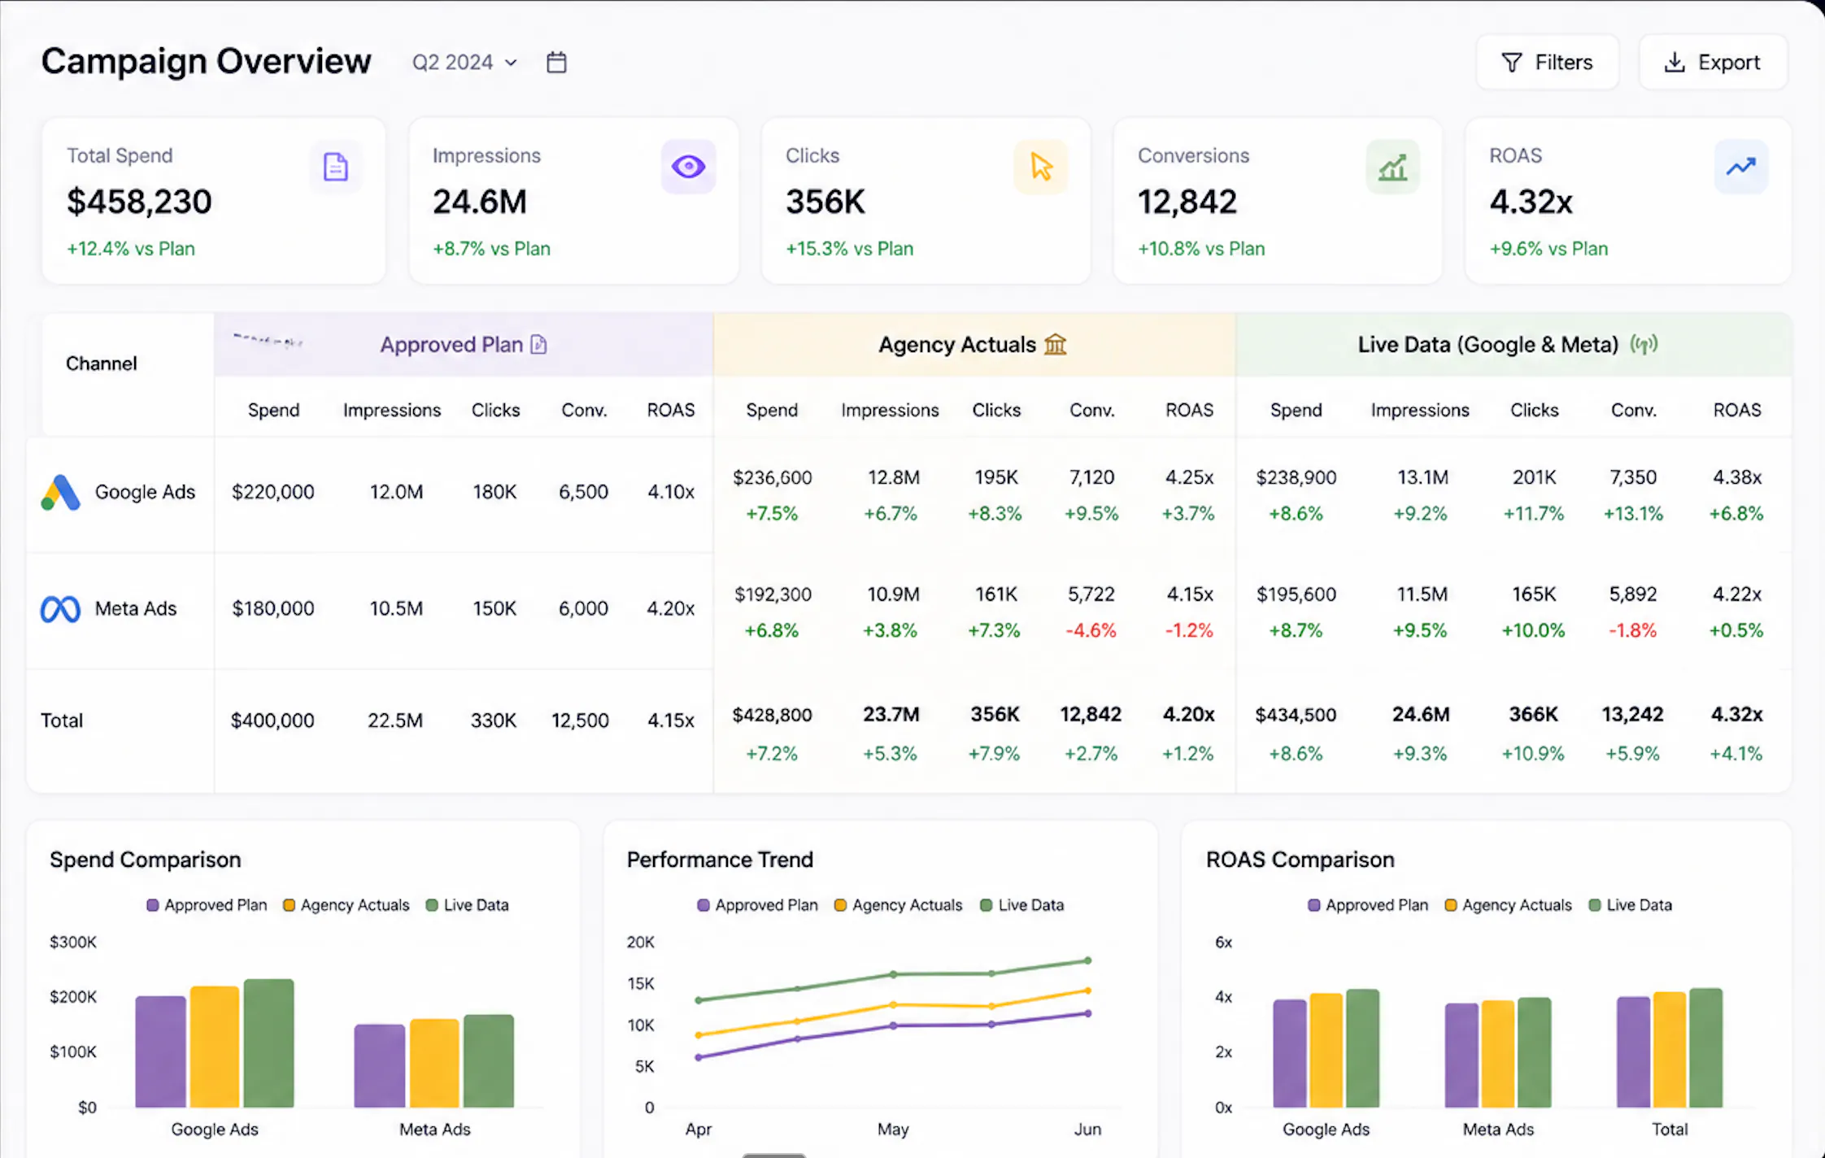The height and width of the screenshot is (1158, 1825).
Task: Select the Agency Actuals section header
Action: tap(974, 345)
